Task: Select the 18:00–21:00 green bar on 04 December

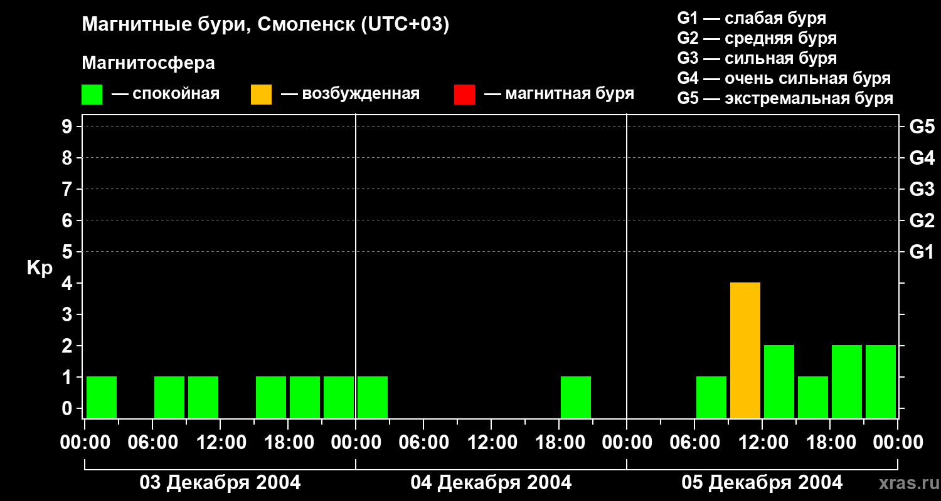Action: [576, 398]
